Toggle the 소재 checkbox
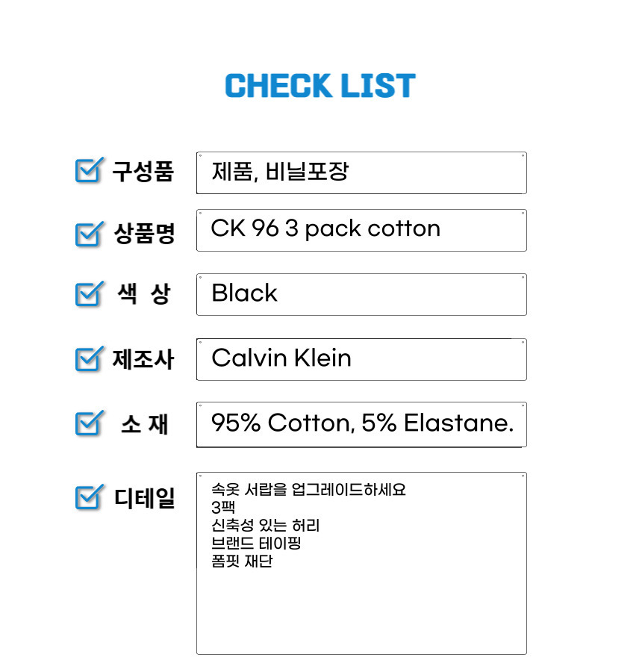The height and width of the screenshot is (672, 642). coord(88,423)
